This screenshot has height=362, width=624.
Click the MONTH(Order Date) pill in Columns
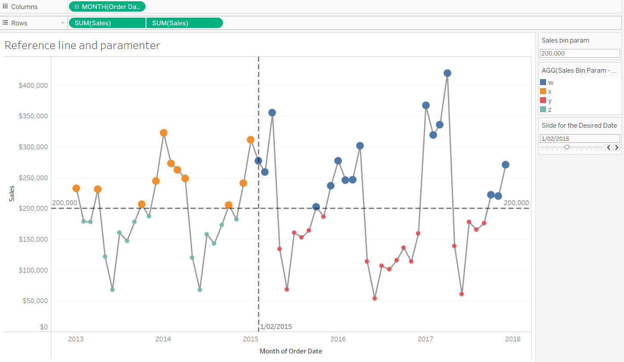click(107, 6)
